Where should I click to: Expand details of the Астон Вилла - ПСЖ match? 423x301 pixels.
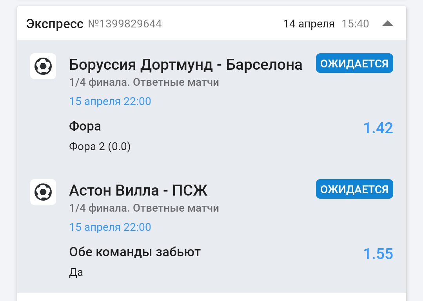pos(138,190)
